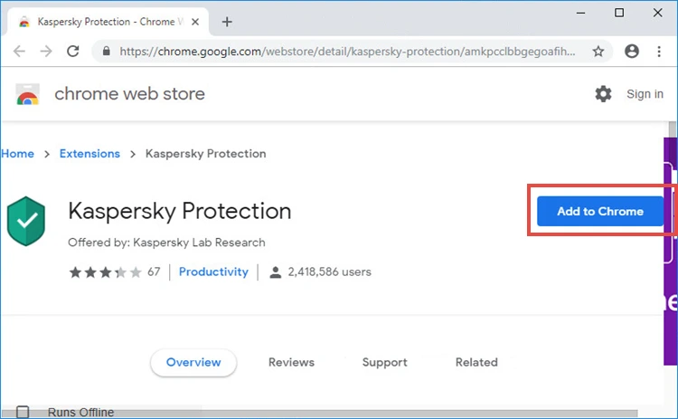The height and width of the screenshot is (419, 678).
Task: Open a new tab with plus button
Action: [227, 22]
